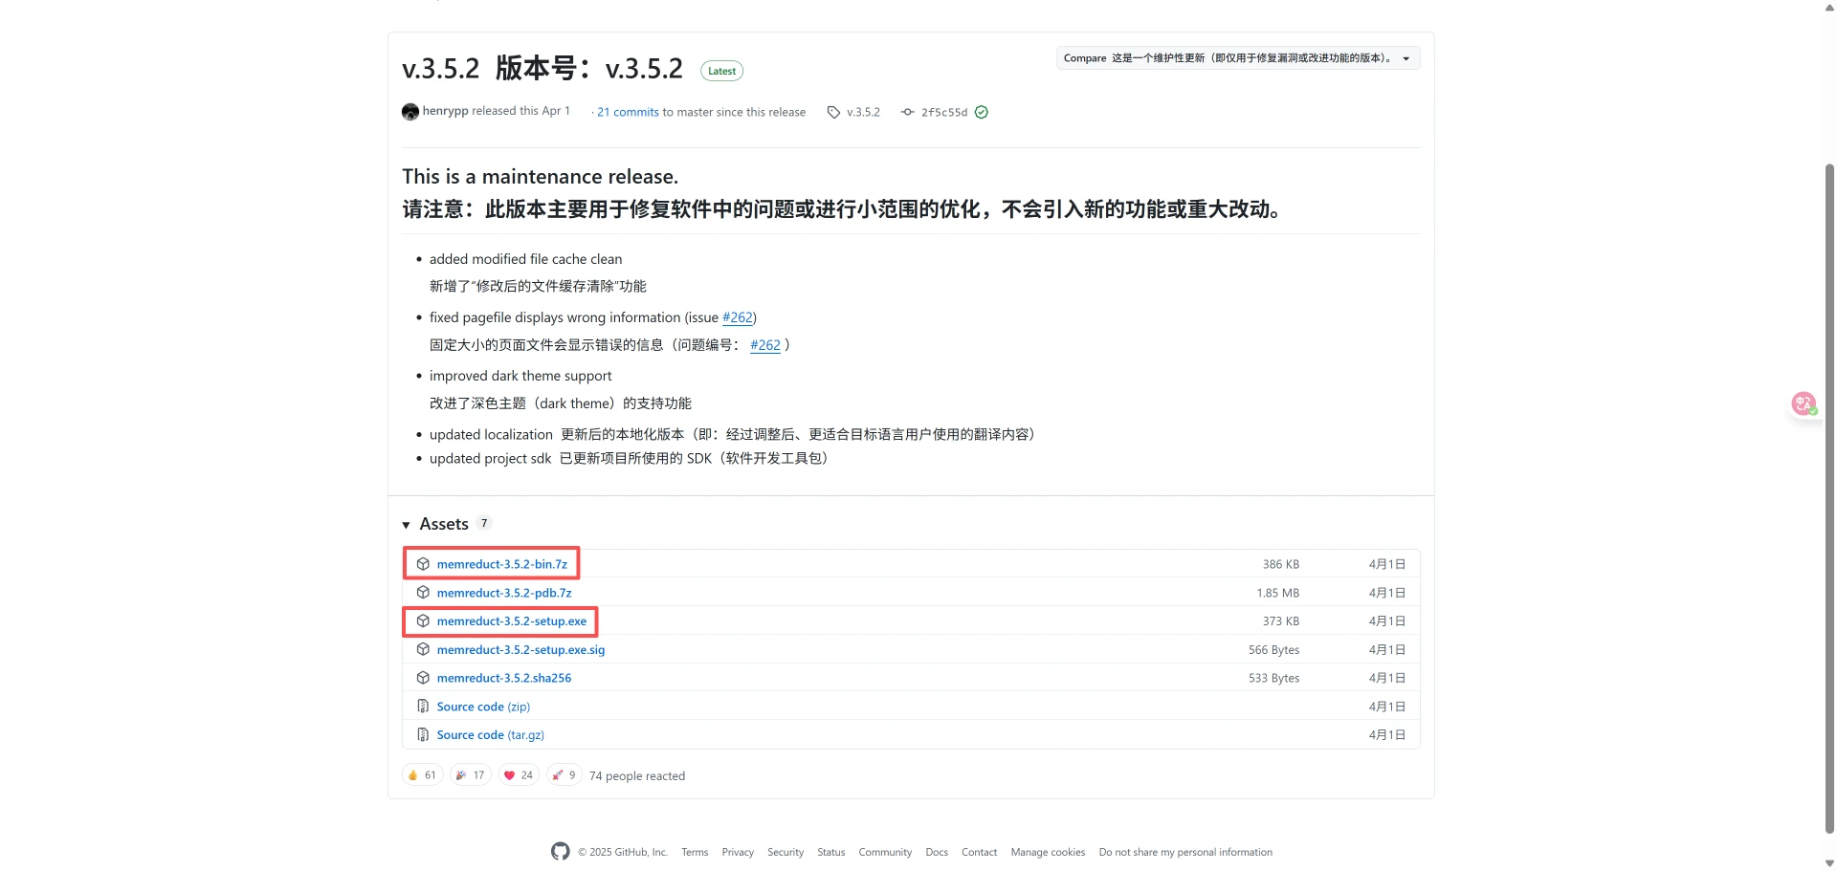React with party popper (17)
The height and width of the screenshot is (871, 1837).
click(x=471, y=775)
